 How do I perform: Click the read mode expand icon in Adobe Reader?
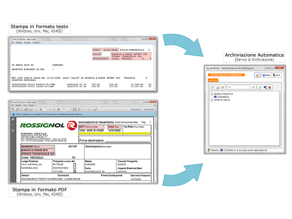(95, 109)
